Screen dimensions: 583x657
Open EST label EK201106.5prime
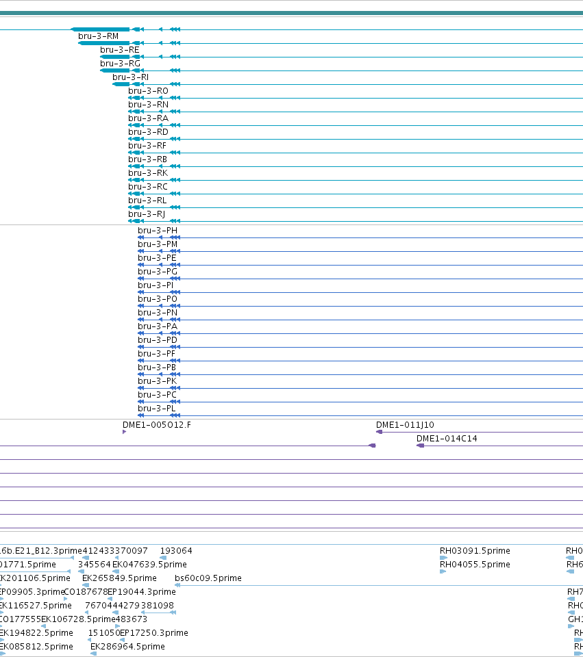click(34, 579)
